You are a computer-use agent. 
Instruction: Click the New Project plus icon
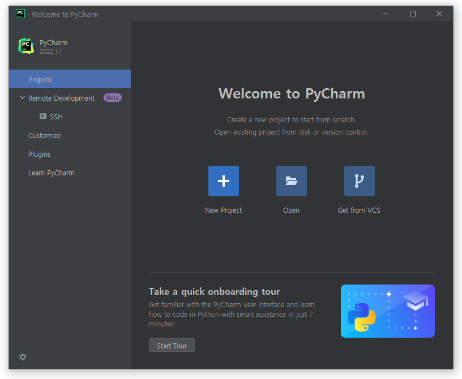[223, 181]
